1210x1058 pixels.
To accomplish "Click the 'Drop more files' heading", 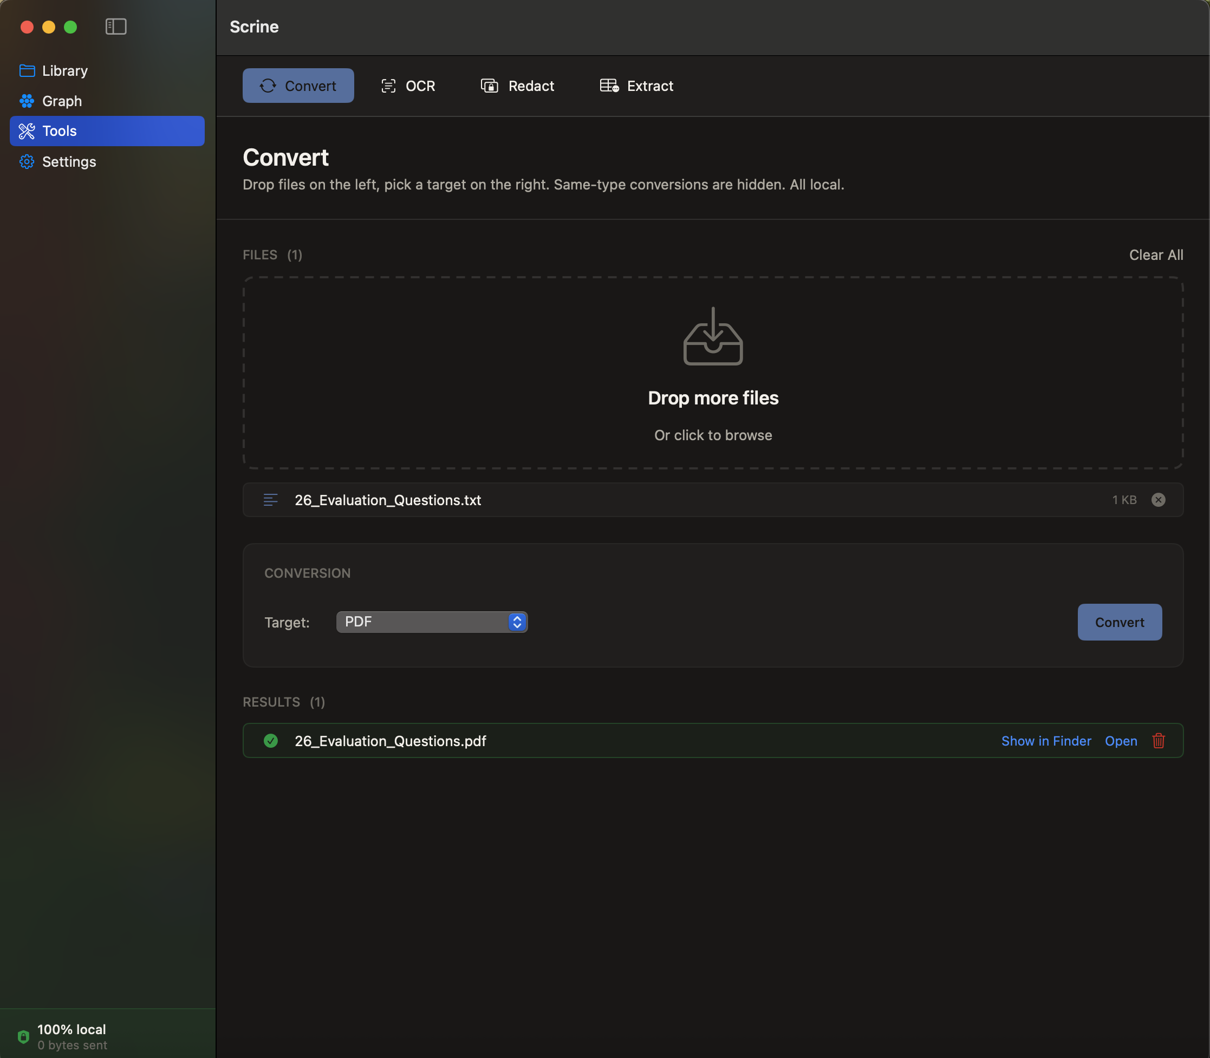I will [x=713, y=398].
